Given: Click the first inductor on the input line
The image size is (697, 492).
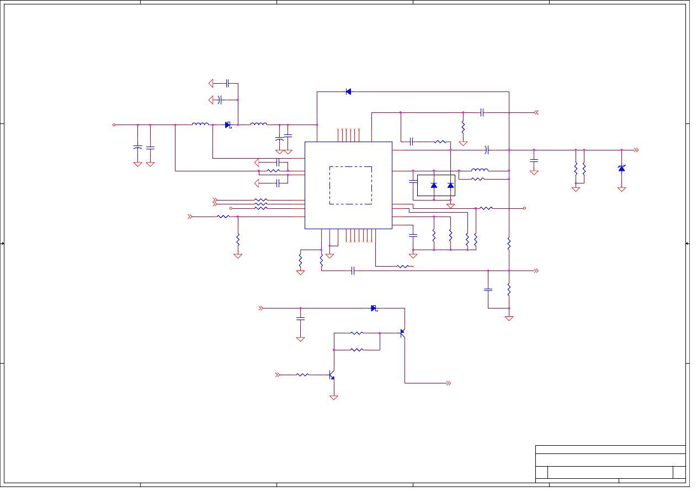Looking at the screenshot, I should 200,125.
